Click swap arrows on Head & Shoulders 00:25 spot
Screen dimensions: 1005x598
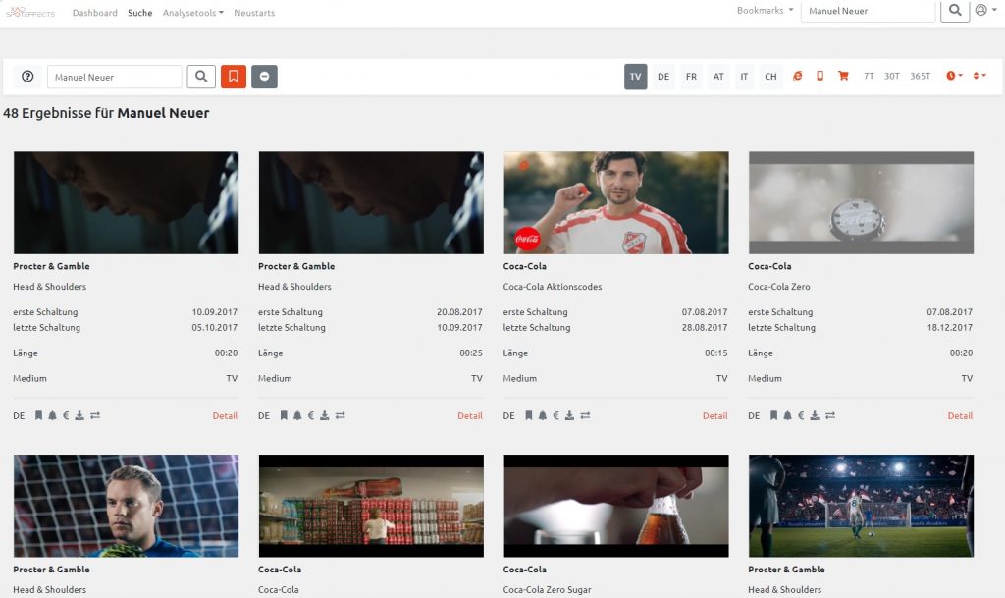tap(341, 415)
